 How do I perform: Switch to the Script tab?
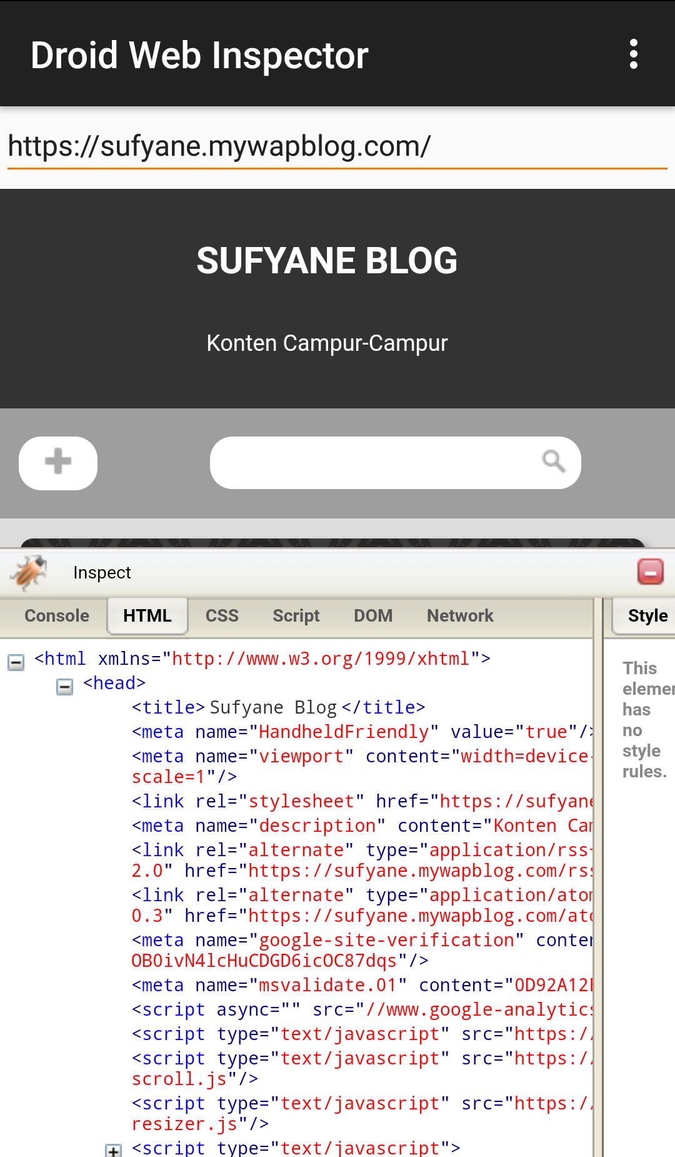(x=296, y=615)
